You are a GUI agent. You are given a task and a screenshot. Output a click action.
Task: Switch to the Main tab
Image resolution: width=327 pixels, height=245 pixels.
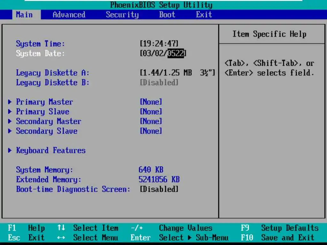(26, 15)
